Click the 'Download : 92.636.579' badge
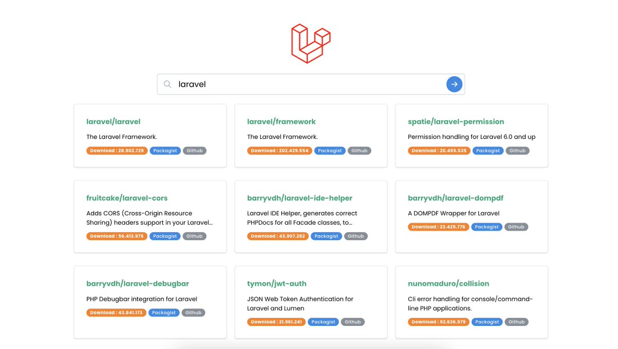 click(439, 322)
